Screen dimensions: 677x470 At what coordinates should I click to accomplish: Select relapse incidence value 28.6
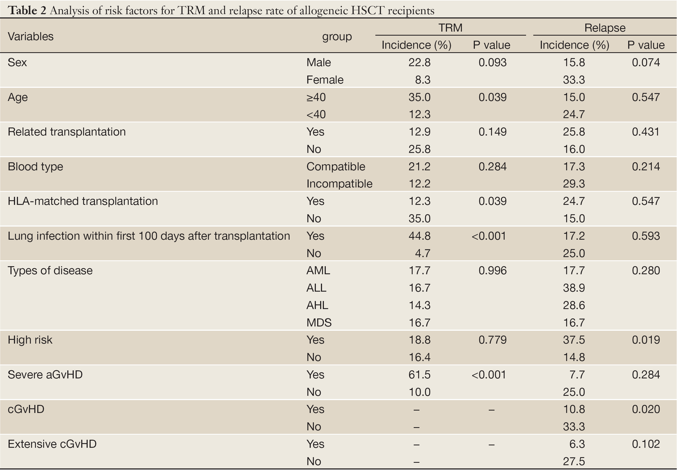tap(574, 305)
